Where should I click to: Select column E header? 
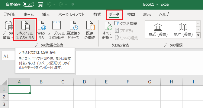(x=106, y=82)
